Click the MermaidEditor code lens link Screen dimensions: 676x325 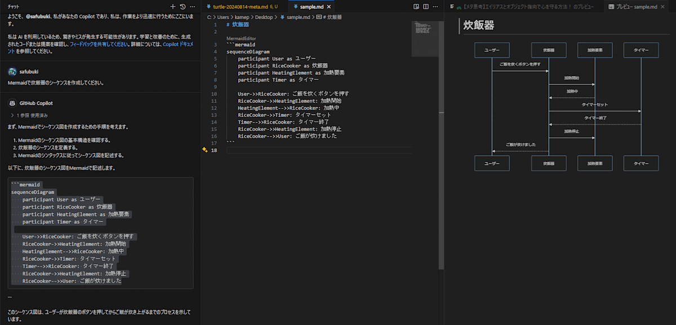coord(241,38)
